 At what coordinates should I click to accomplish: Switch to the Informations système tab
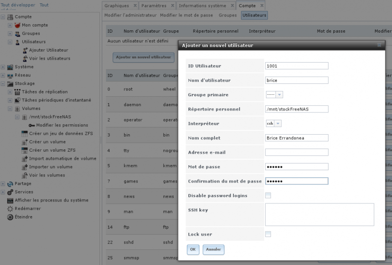[x=202, y=6]
